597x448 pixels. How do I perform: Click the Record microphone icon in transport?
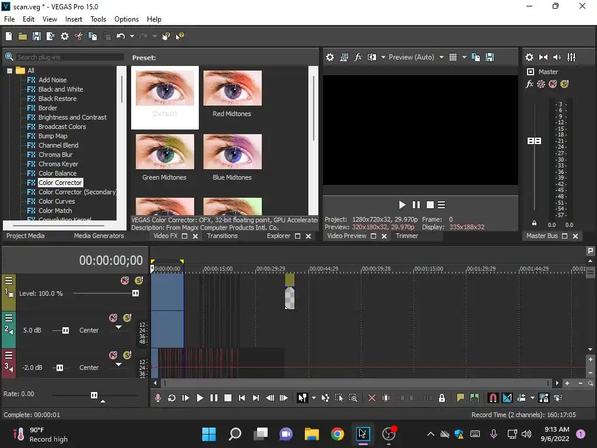(x=157, y=398)
